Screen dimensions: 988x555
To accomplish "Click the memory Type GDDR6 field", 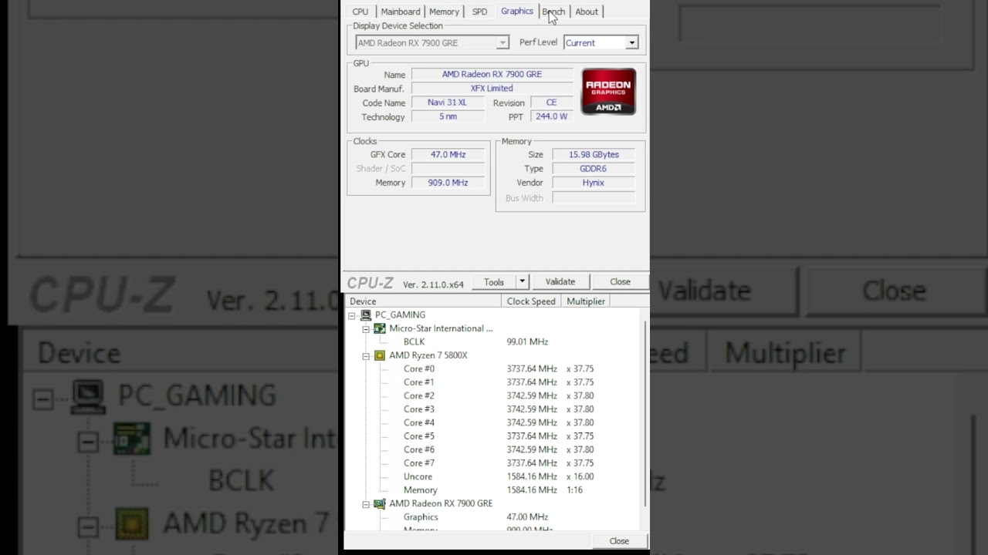I will (594, 168).
